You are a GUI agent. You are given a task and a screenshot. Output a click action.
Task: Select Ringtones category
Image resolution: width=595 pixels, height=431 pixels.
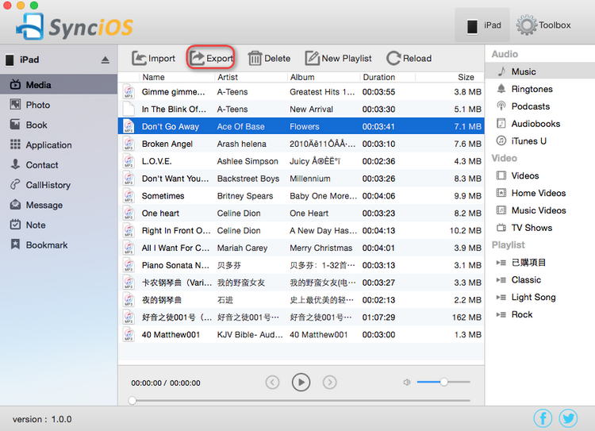540,89
